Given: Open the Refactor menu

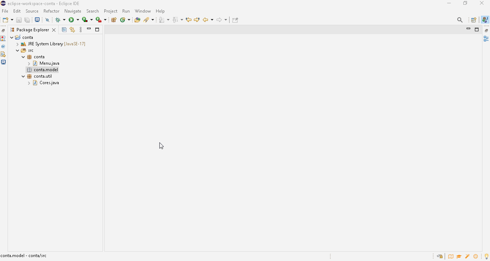Looking at the screenshot, I should 51,11.
